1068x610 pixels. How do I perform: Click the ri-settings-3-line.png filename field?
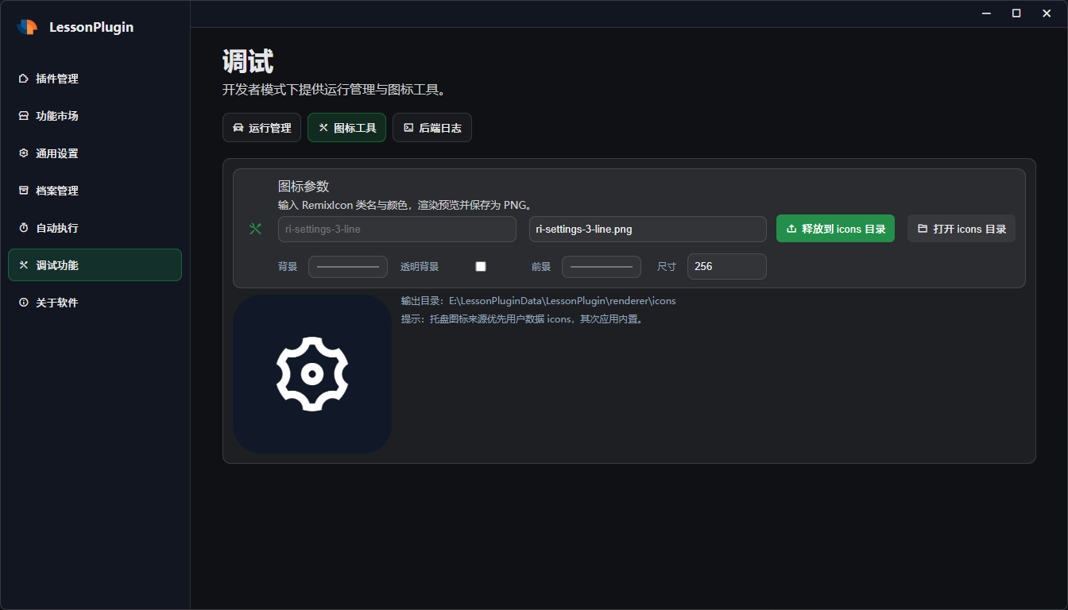pyautogui.click(x=647, y=229)
